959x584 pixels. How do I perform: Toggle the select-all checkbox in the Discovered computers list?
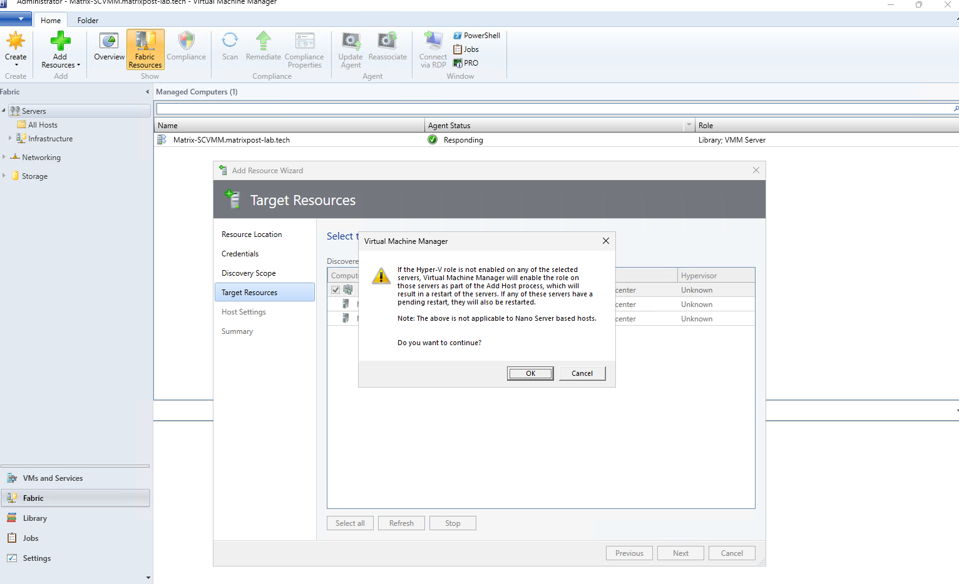336,290
